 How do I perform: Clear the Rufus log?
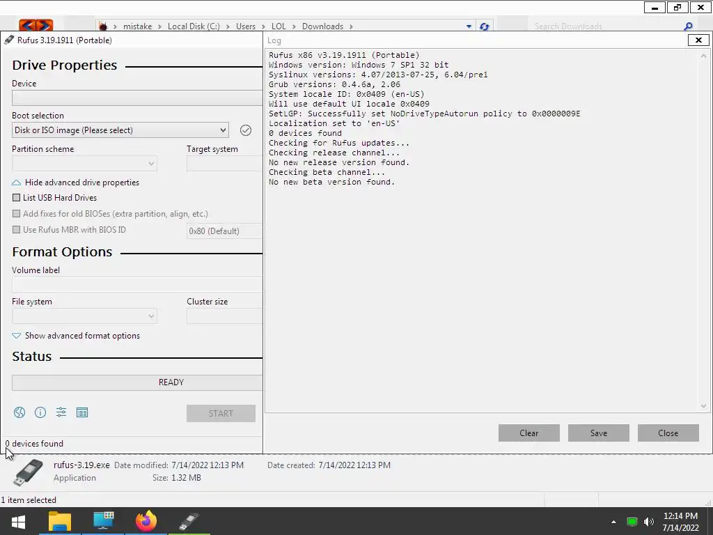(529, 433)
